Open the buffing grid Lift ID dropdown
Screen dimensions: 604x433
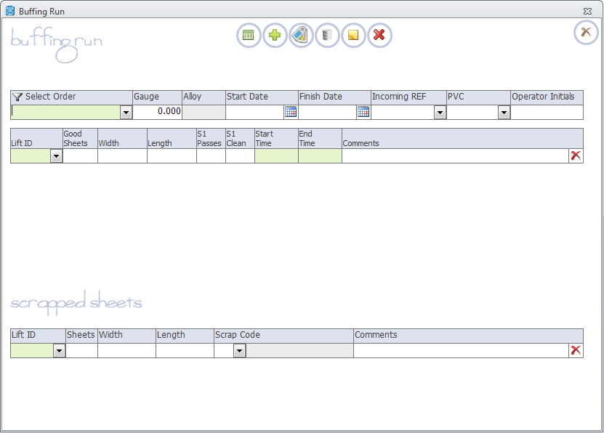pos(56,156)
